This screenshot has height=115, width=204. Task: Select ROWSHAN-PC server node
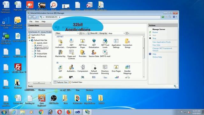point(40,32)
